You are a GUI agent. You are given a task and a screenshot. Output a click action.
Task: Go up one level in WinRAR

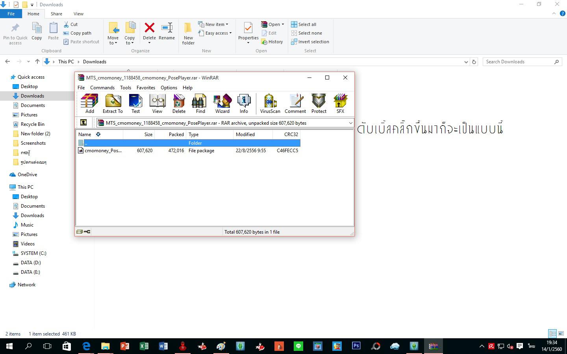[83, 123]
